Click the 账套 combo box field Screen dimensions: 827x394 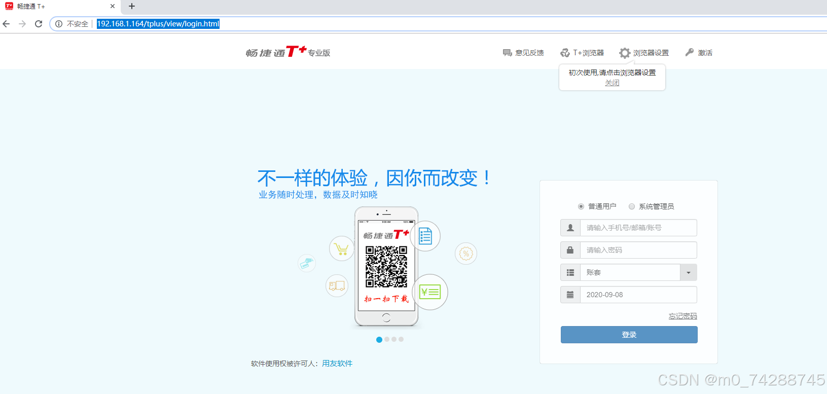[x=630, y=272]
